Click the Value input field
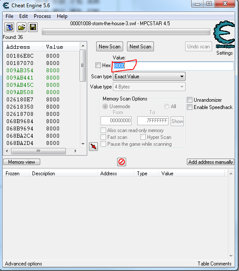Screen dimensions: 239x271 [x=173, y=66]
